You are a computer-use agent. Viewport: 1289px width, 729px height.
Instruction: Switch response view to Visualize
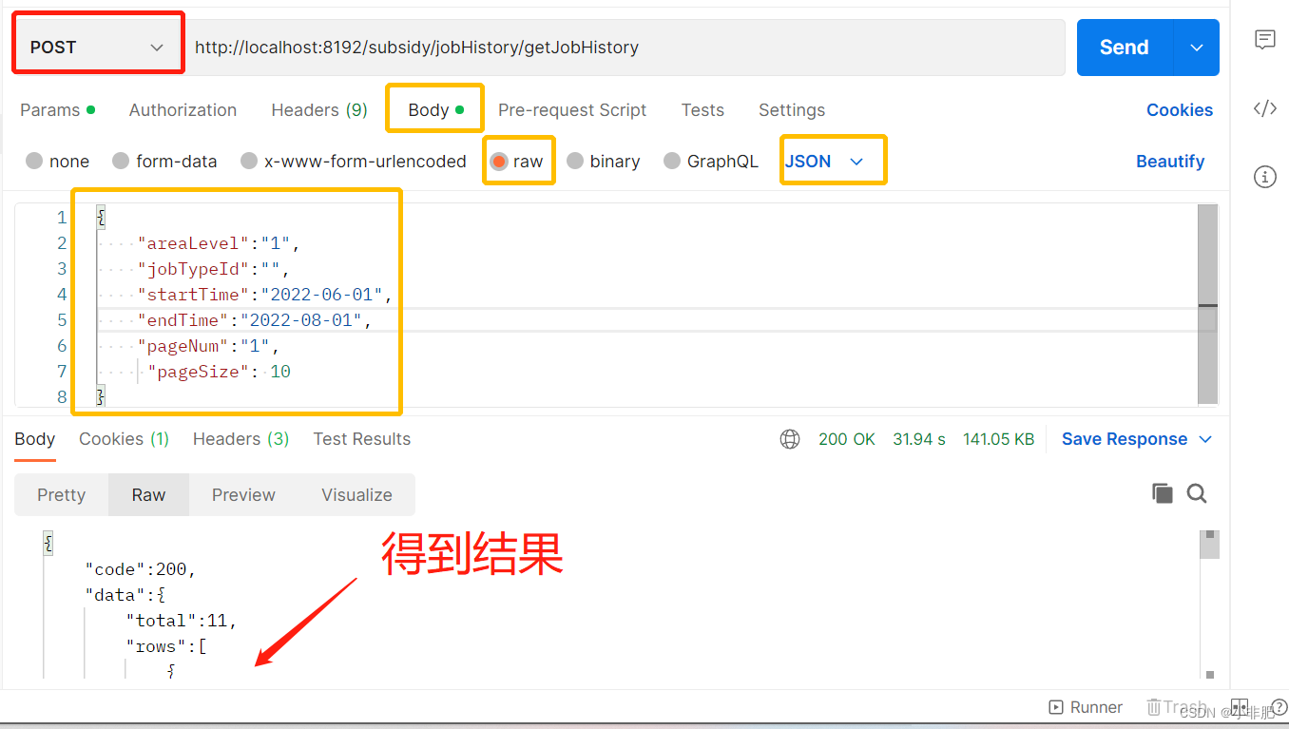click(x=356, y=494)
